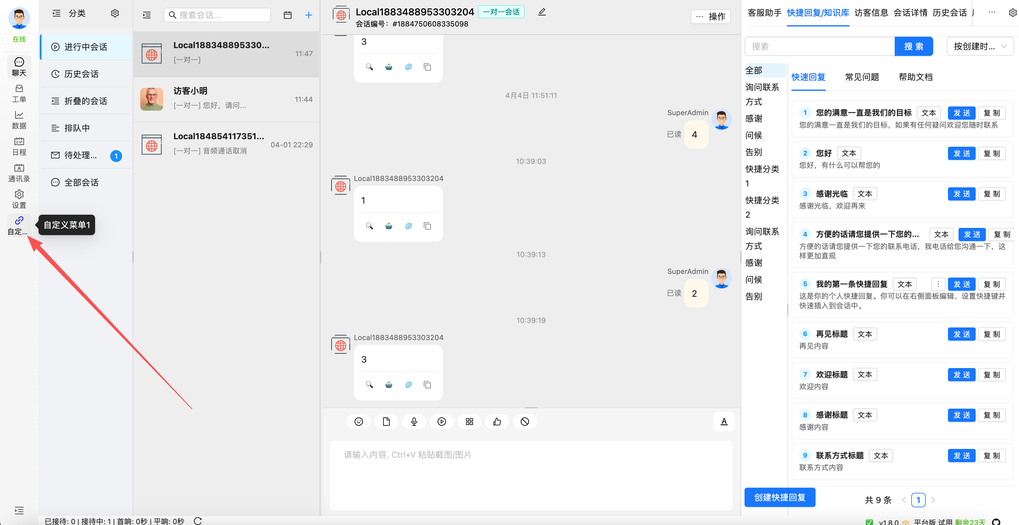
Task: Click the 搜索 search button in knowledge base
Action: (914, 46)
